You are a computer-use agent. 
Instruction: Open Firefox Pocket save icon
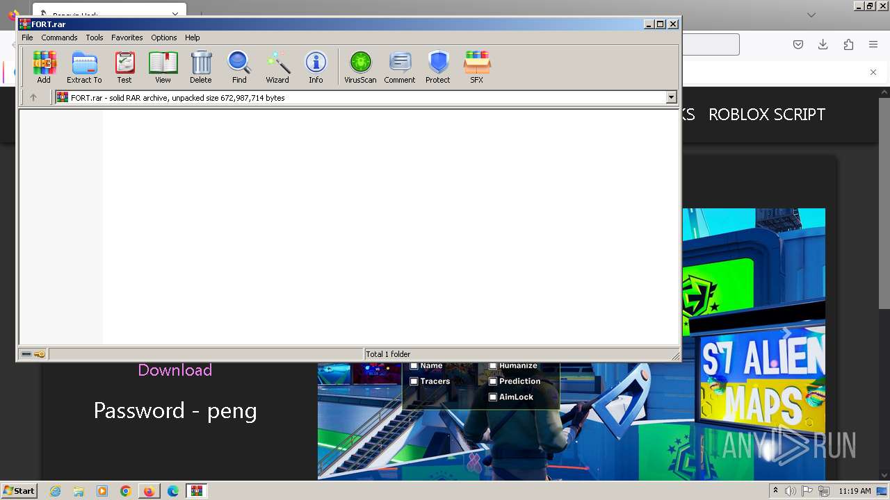(798, 44)
